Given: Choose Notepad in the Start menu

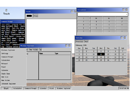Looking at the screenshot, I should pyautogui.click(x=4, y=64).
